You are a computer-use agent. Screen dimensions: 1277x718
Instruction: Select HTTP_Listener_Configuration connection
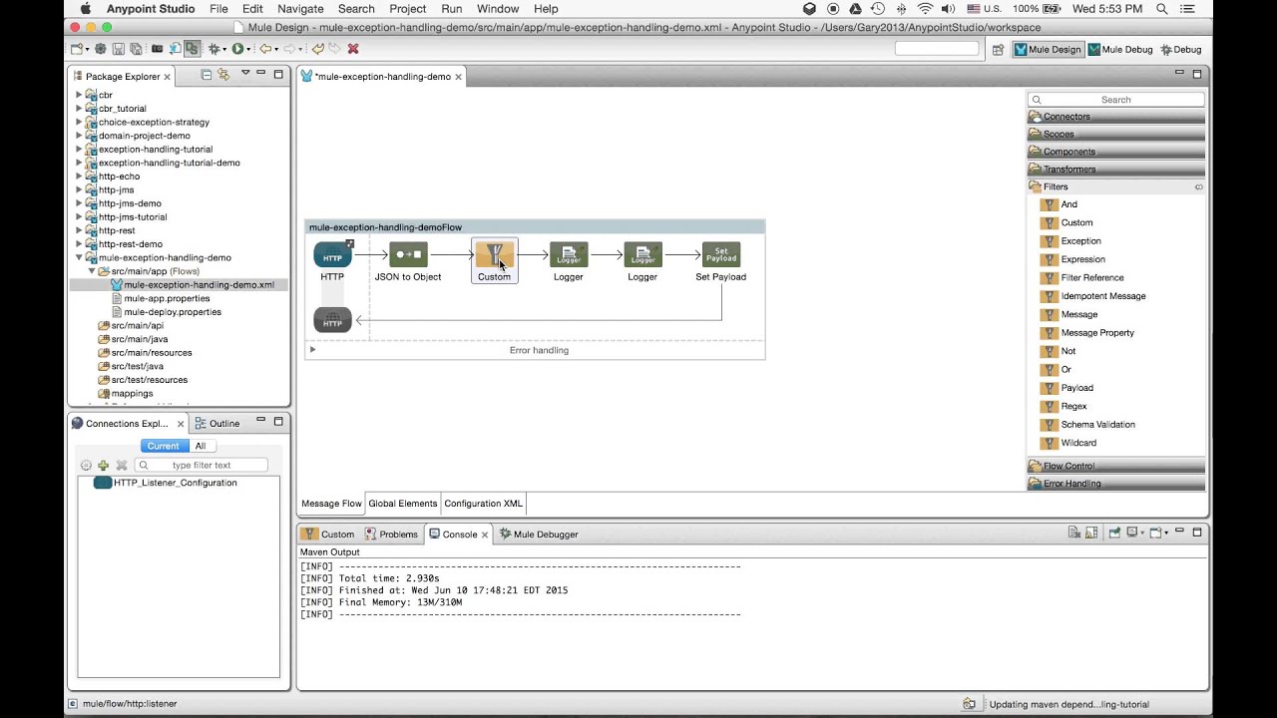point(166,483)
